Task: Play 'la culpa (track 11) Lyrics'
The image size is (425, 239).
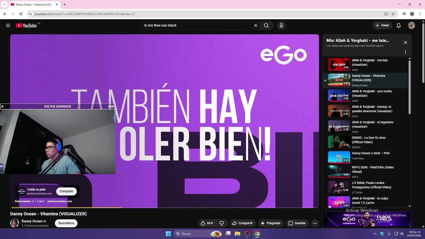Action: click(365, 202)
